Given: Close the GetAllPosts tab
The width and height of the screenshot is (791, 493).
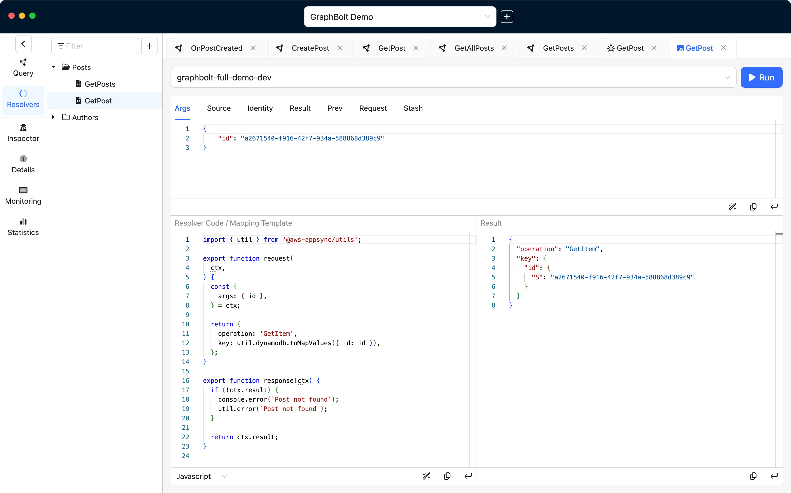Looking at the screenshot, I should 504,48.
